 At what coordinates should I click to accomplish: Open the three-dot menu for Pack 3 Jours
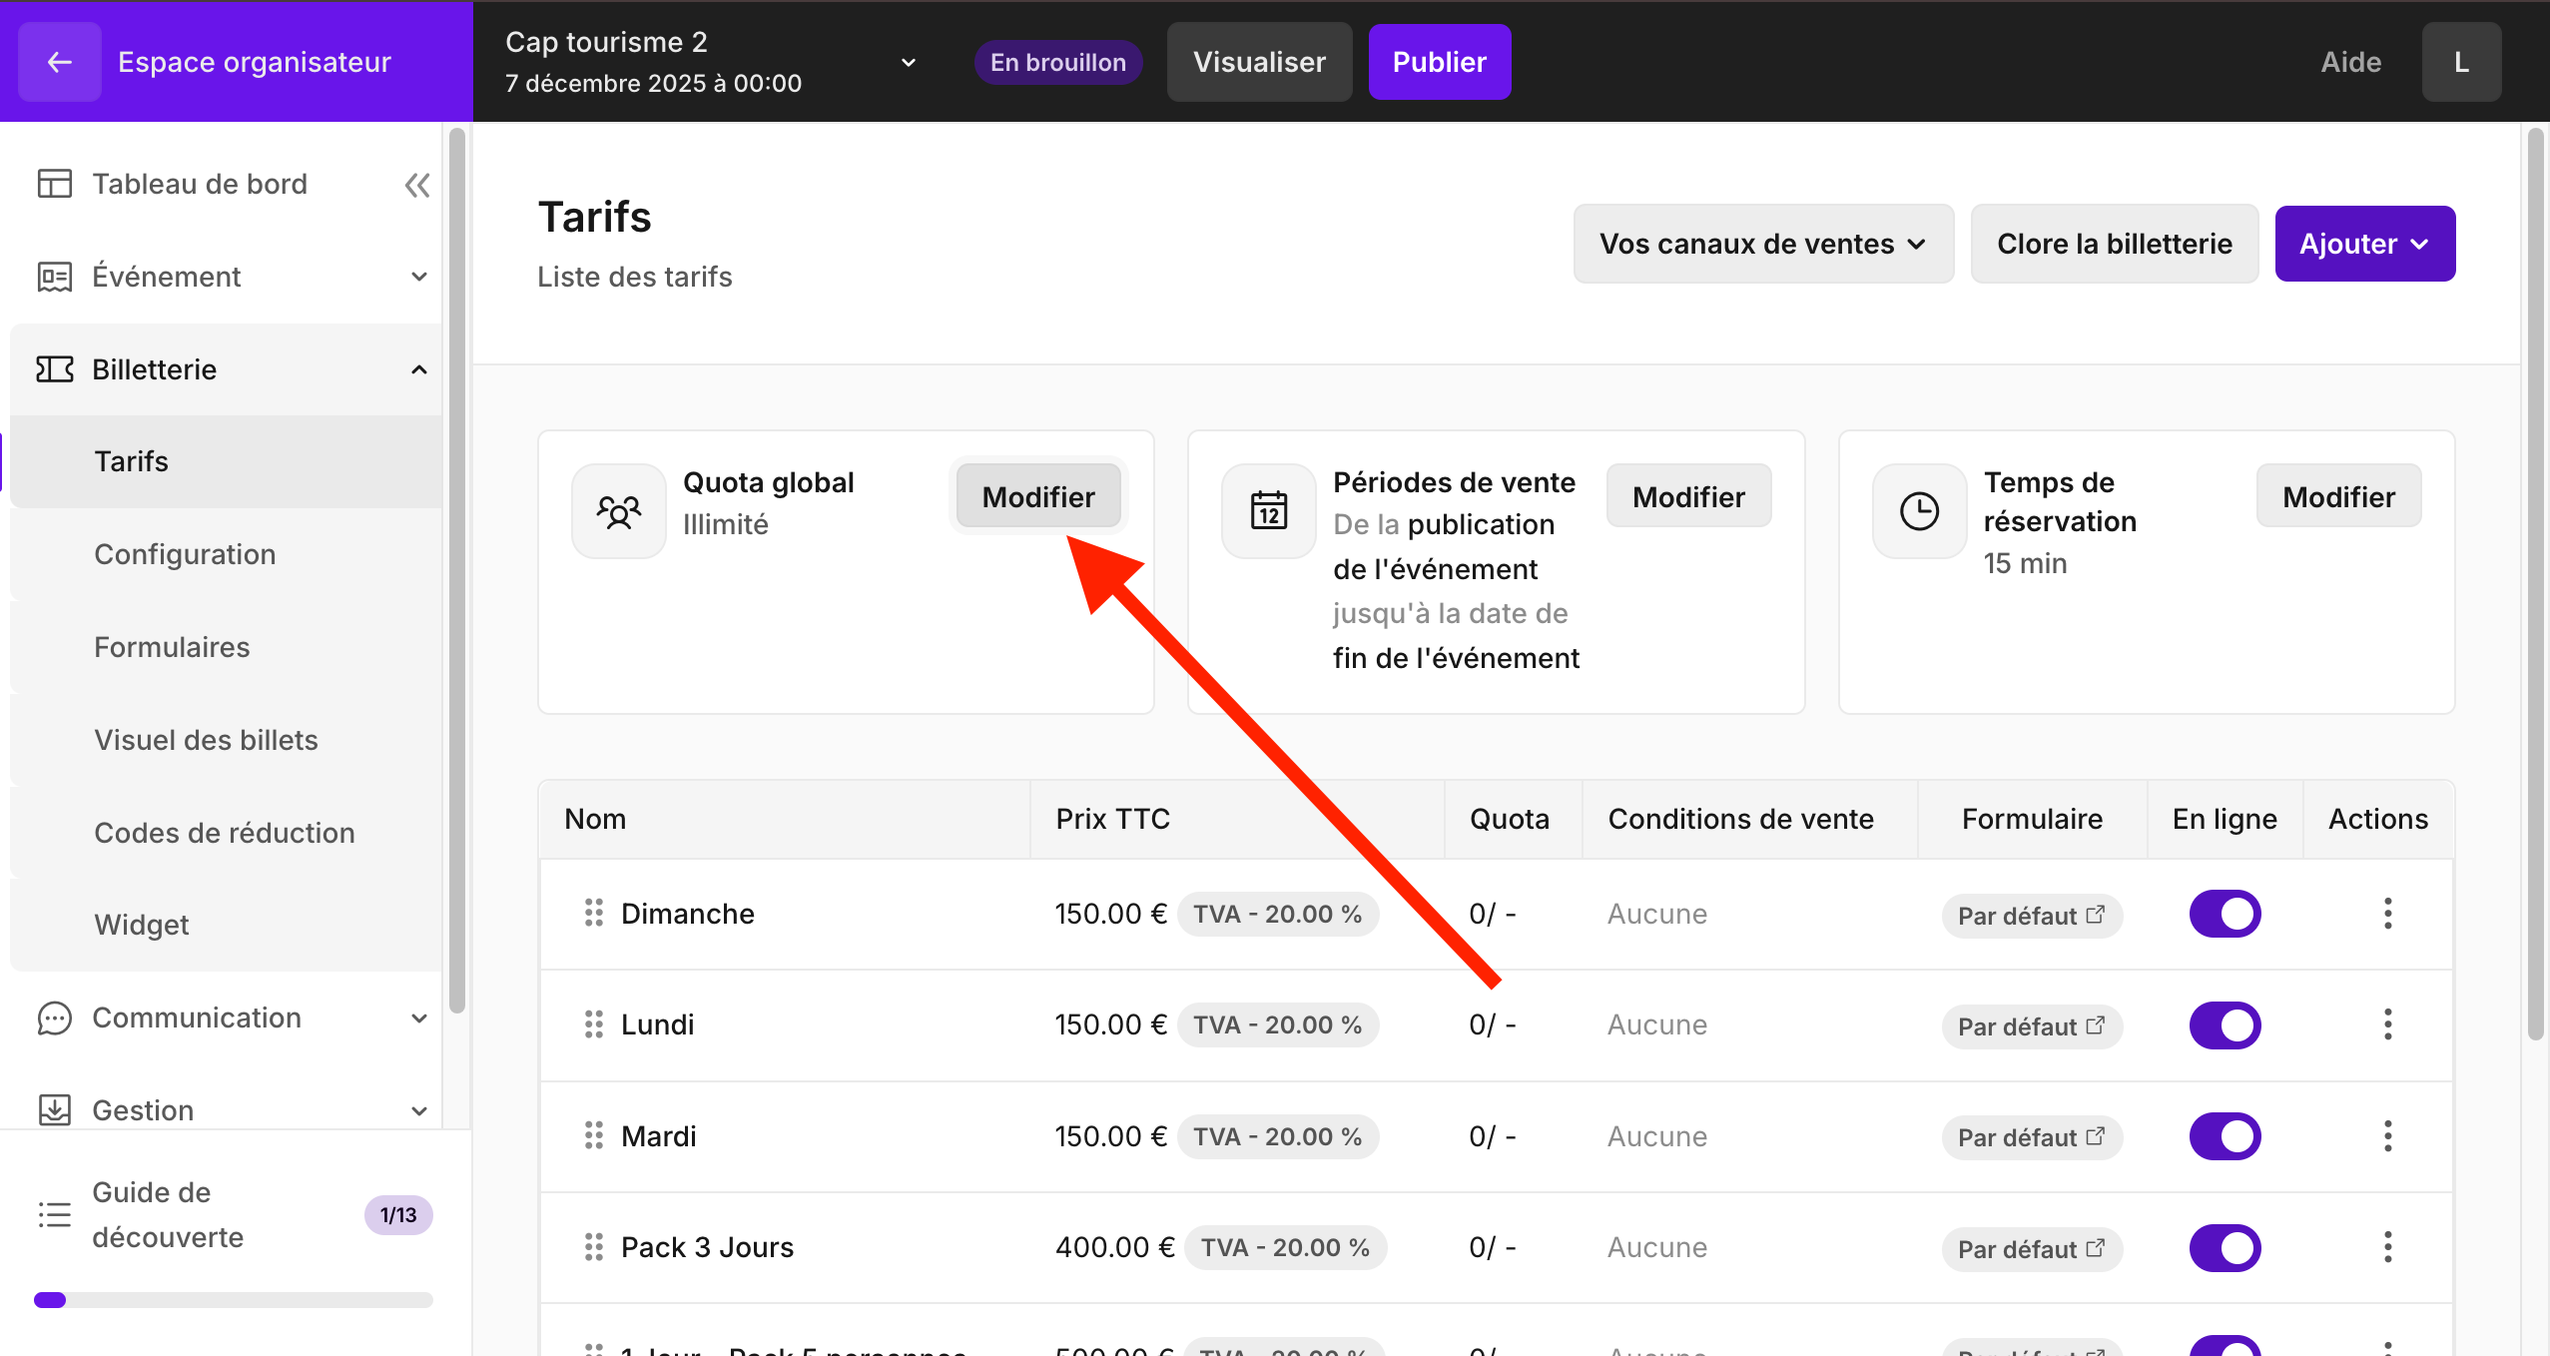click(2387, 1247)
